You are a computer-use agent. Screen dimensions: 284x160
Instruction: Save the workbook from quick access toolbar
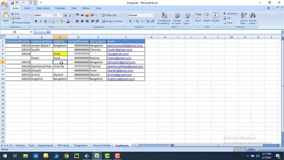coord(12,3)
